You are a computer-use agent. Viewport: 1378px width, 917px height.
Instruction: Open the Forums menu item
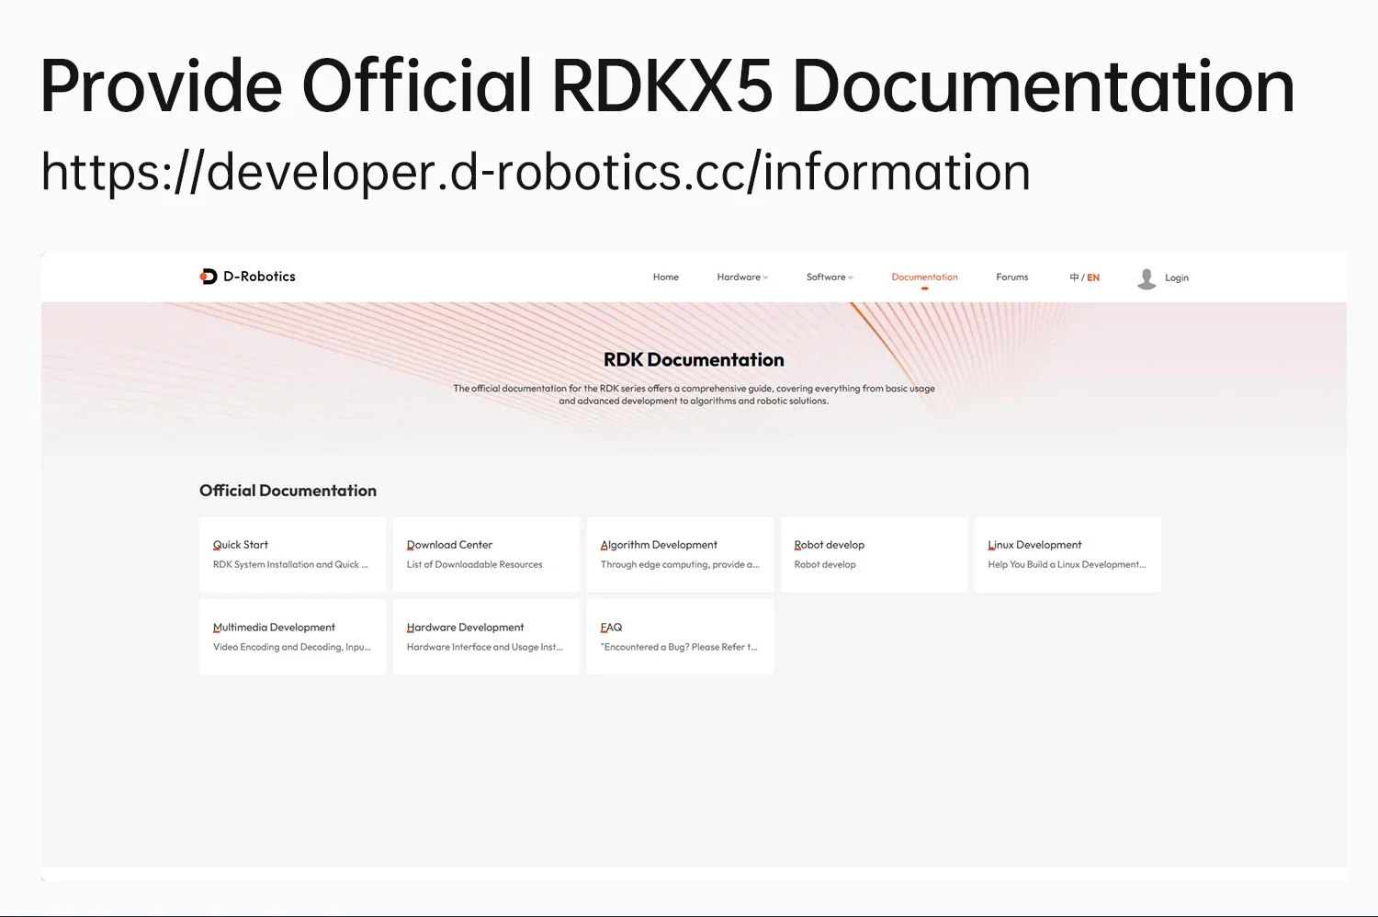point(1012,277)
